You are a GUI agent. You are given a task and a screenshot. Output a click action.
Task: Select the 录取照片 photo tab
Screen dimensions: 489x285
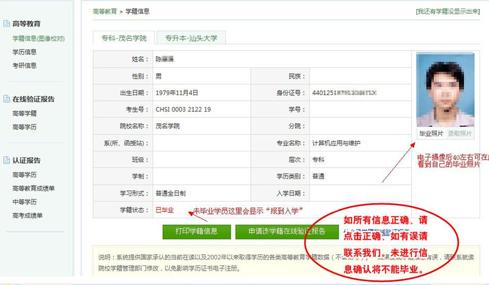(x=460, y=134)
